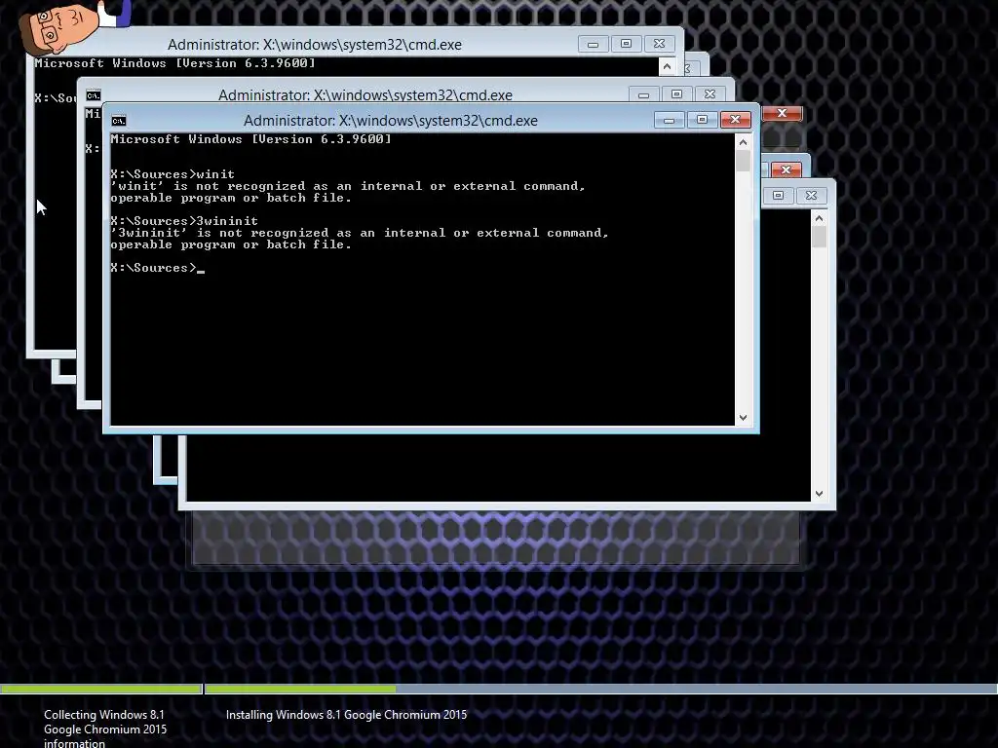Minimize the second cmd window behind the front one
Screen dimensions: 998x748
[x=643, y=94]
